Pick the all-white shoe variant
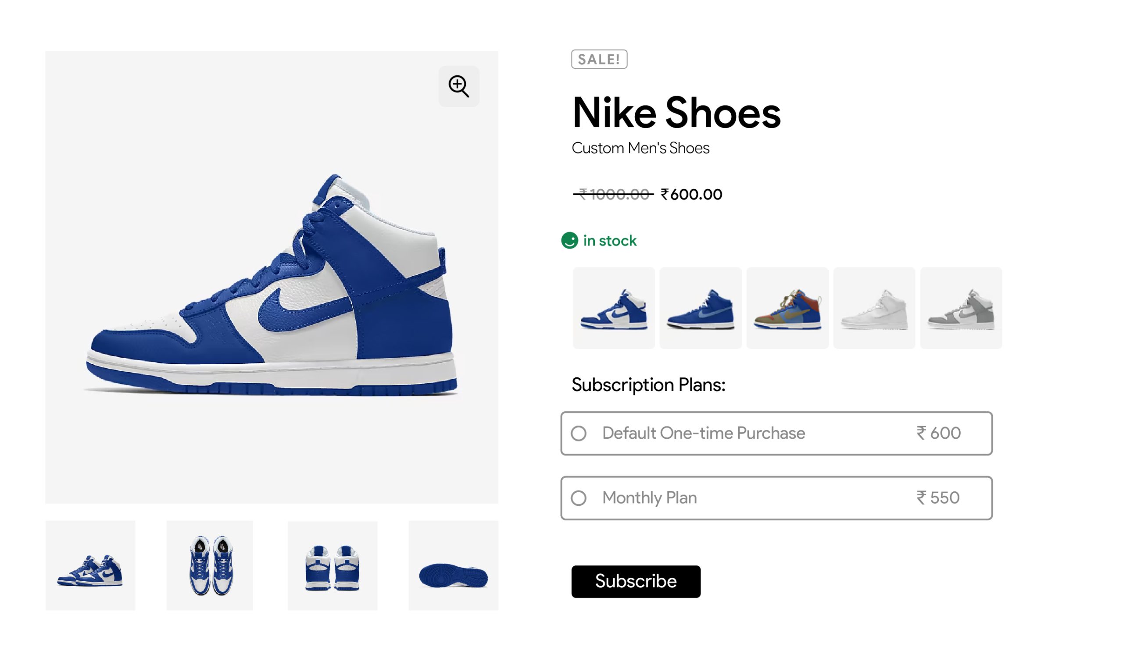This screenshot has height=647, width=1123. (x=874, y=308)
